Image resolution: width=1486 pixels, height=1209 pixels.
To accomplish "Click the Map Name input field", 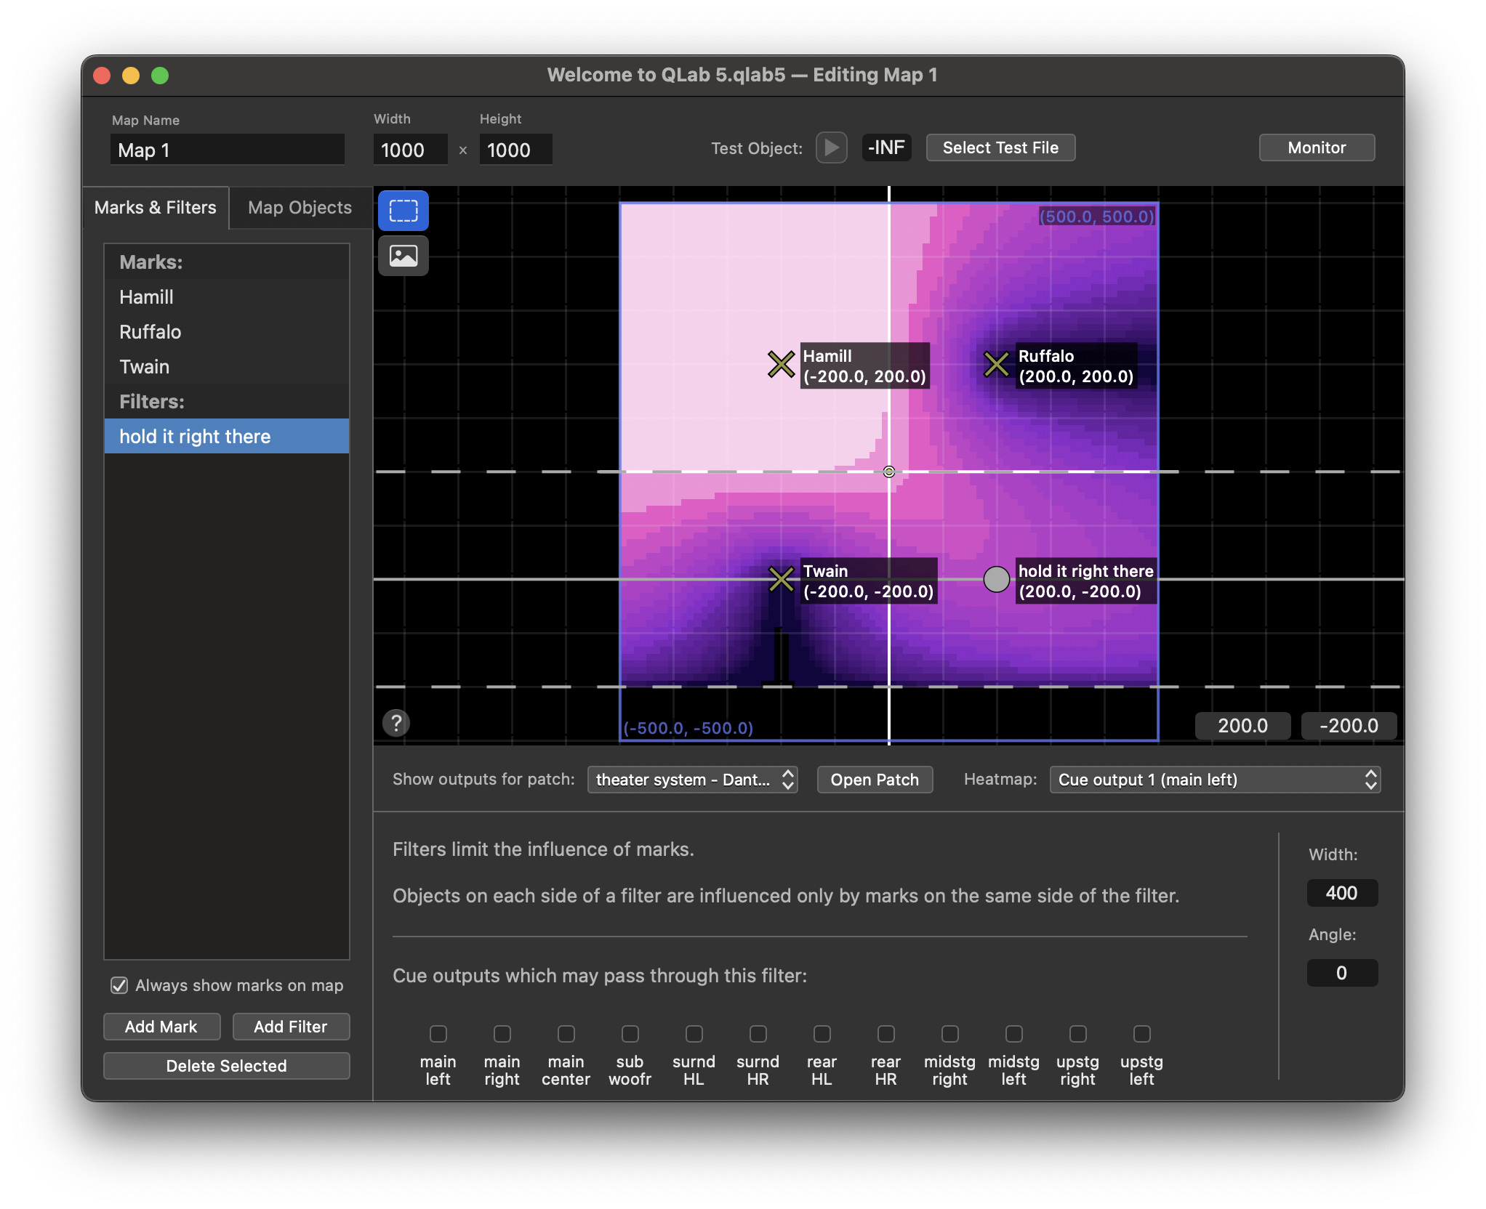I will [227, 150].
